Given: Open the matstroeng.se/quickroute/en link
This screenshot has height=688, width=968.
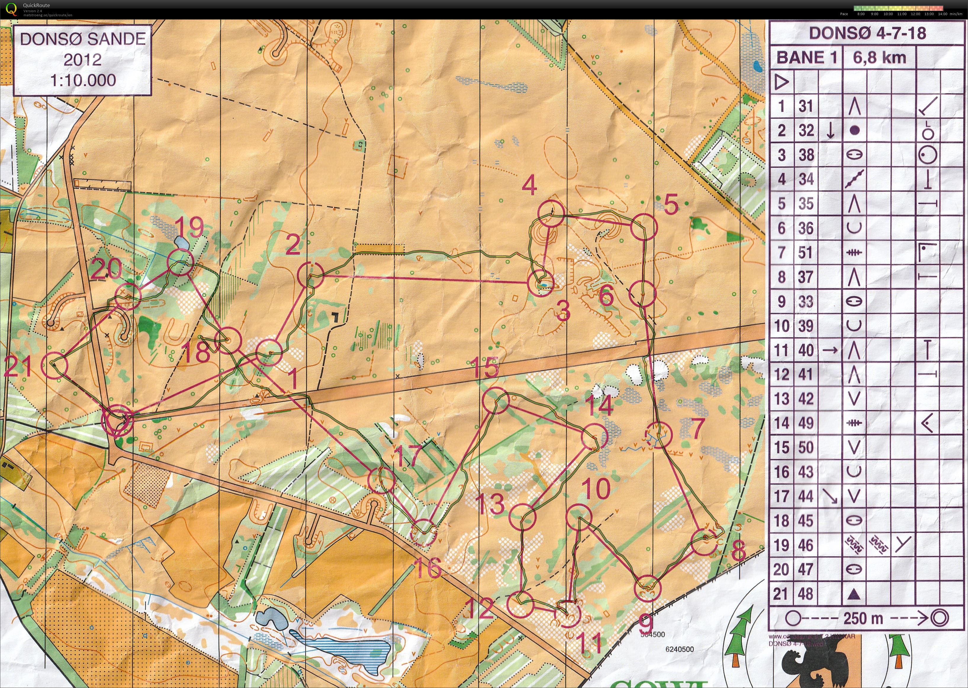Looking at the screenshot, I should pos(47,15).
